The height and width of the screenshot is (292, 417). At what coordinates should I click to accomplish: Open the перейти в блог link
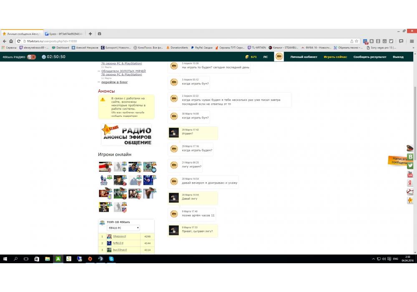pyautogui.click(x=114, y=82)
